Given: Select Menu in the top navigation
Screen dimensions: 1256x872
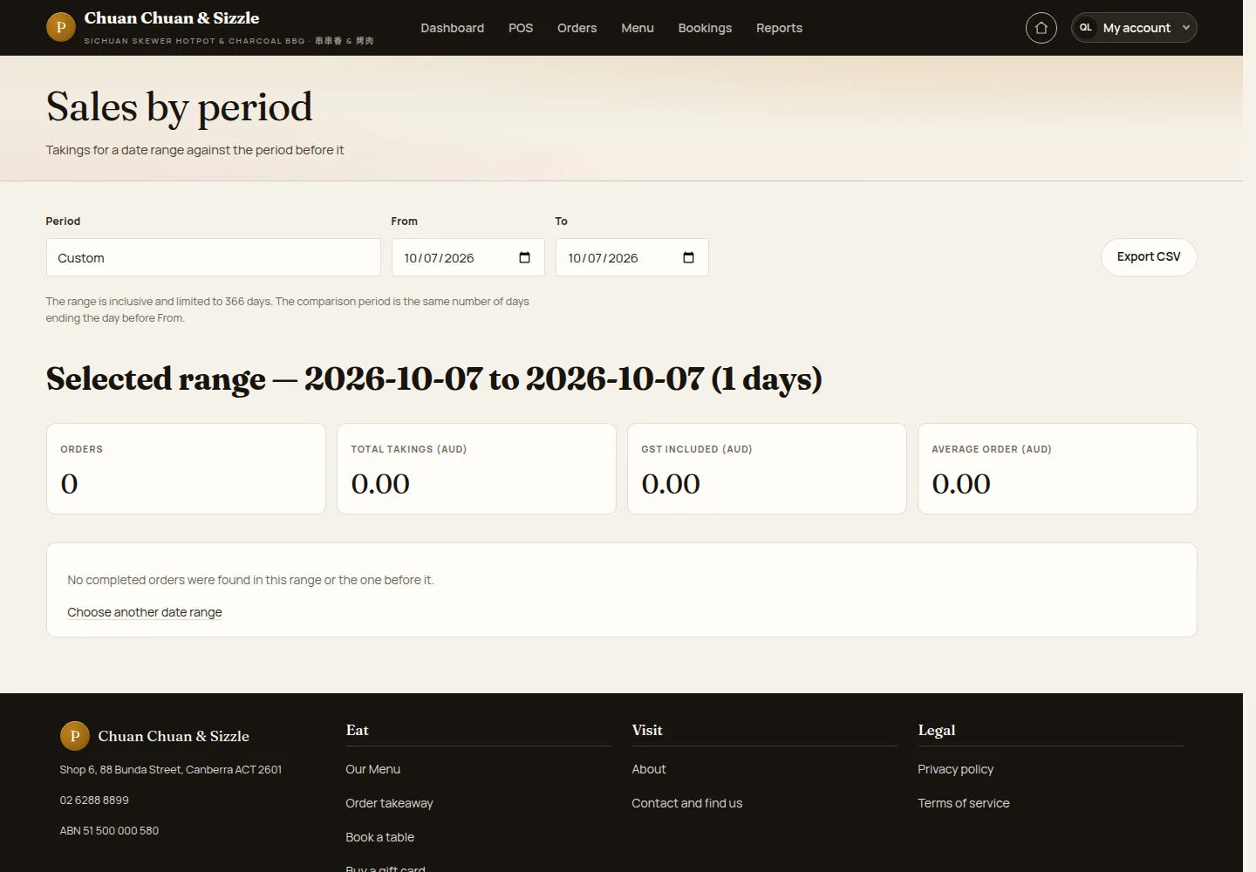Looking at the screenshot, I should coord(638,28).
